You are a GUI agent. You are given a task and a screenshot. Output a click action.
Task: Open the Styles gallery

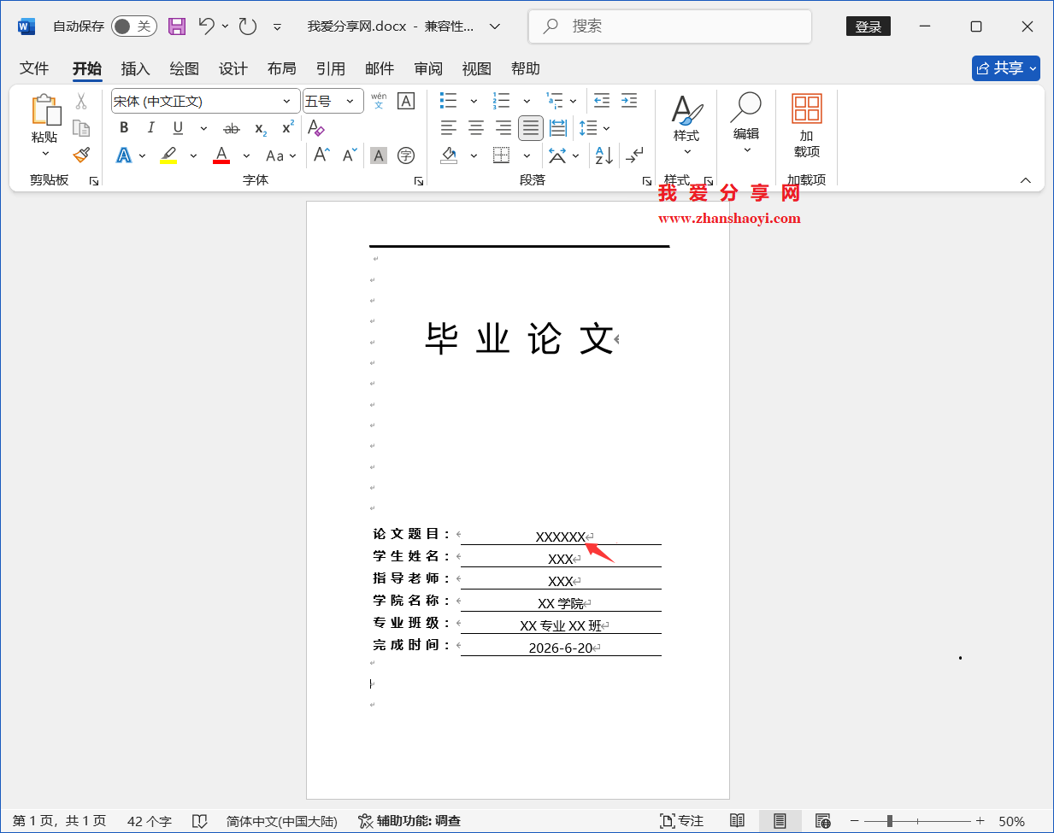(x=686, y=125)
